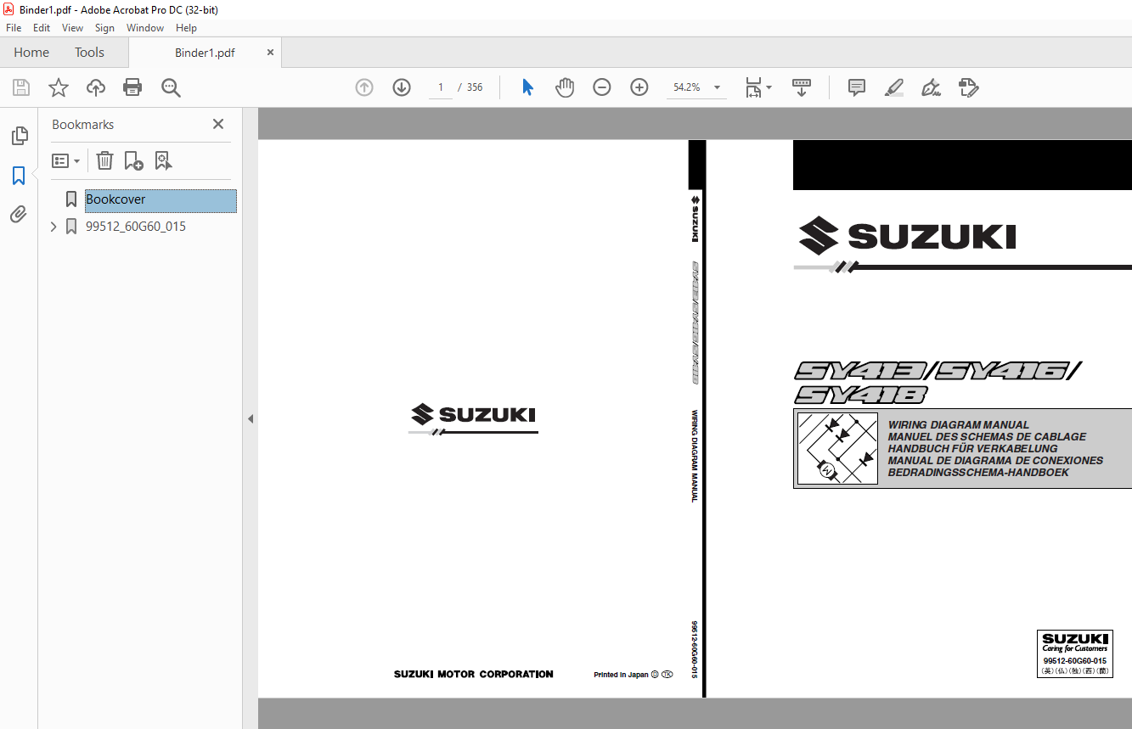Open the Find text magnifier tool
The image size is (1132, 729).
171,87
